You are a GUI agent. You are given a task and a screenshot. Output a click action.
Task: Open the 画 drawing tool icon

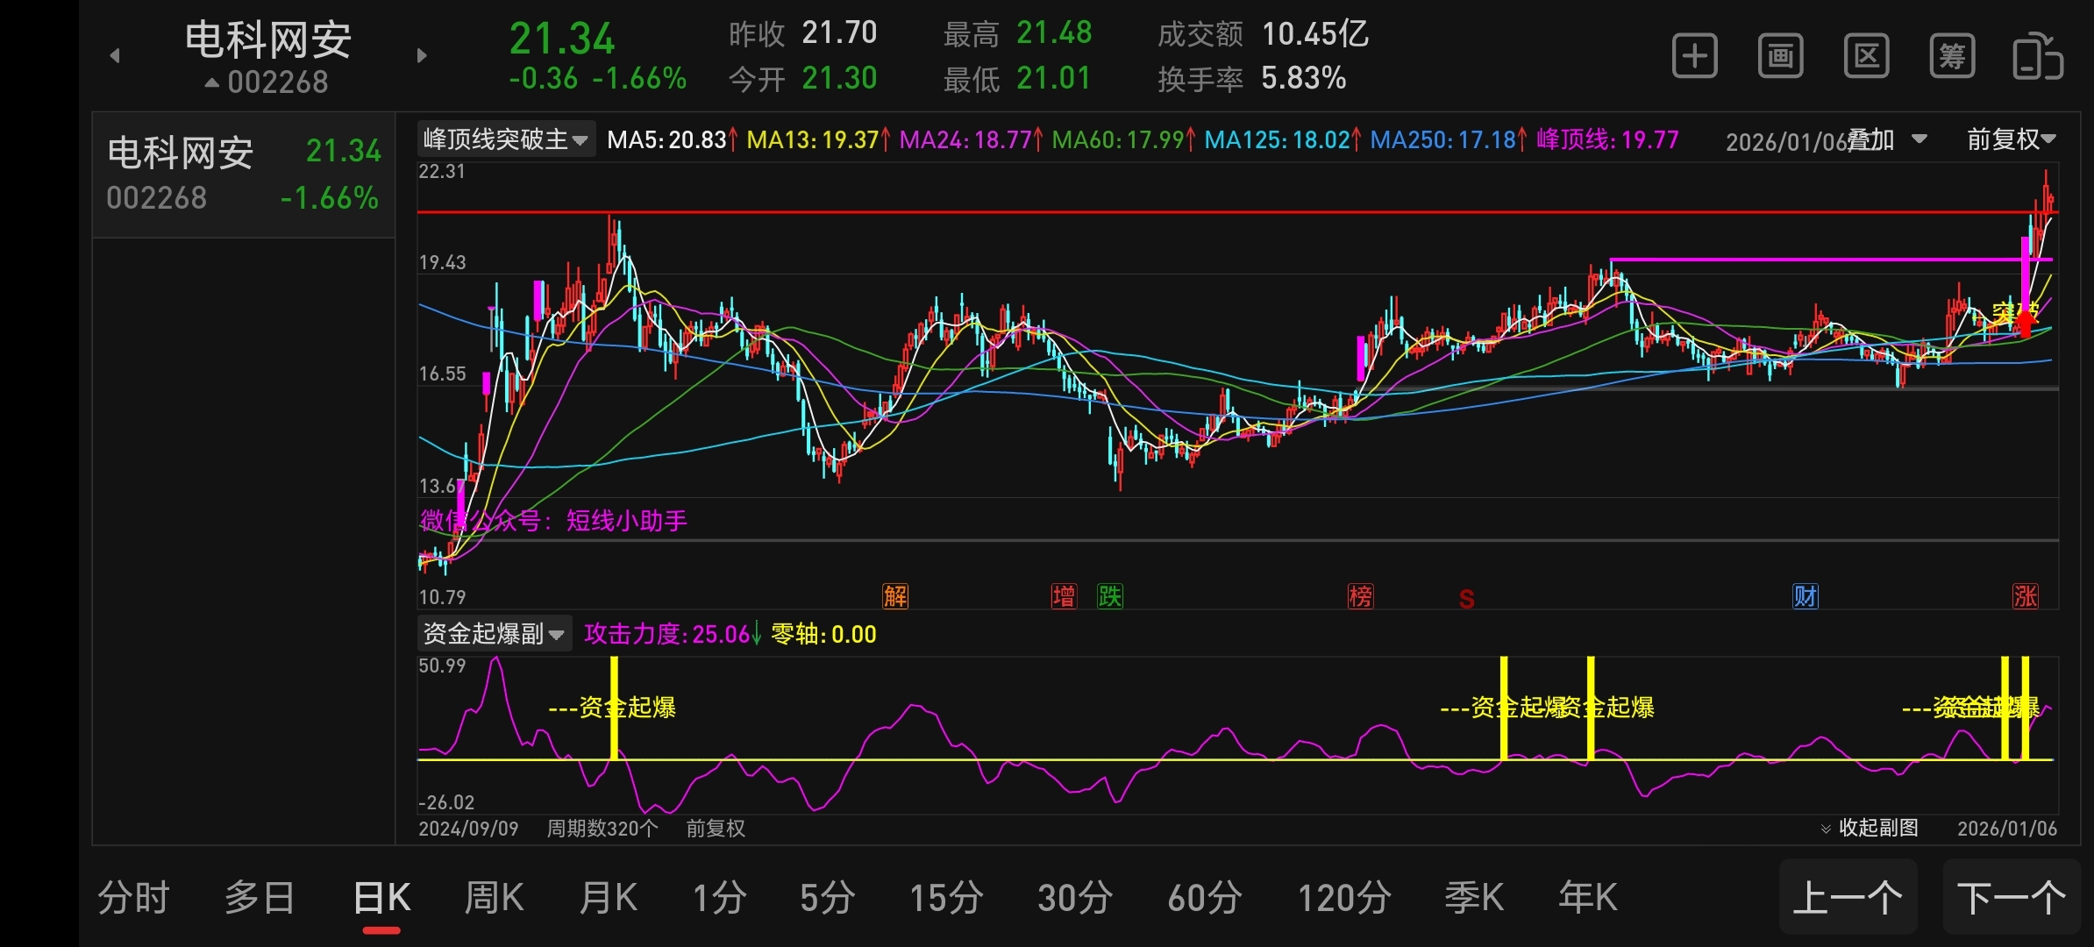pyautogui.click(x=1780, y=57)
